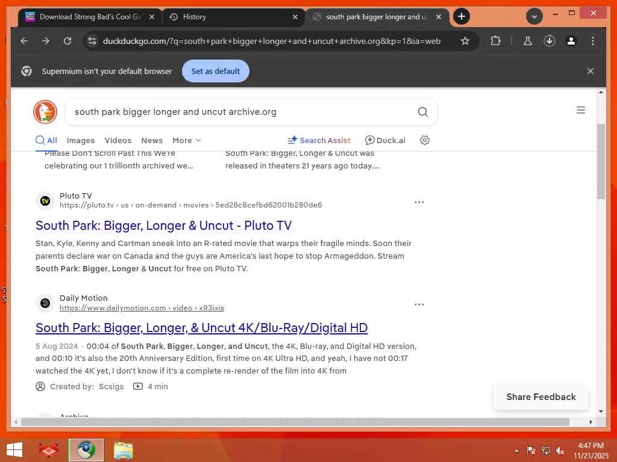Close the south park search tab
Image resolution: width=617 pixels, height=462 pixels.
click(439, 17)
